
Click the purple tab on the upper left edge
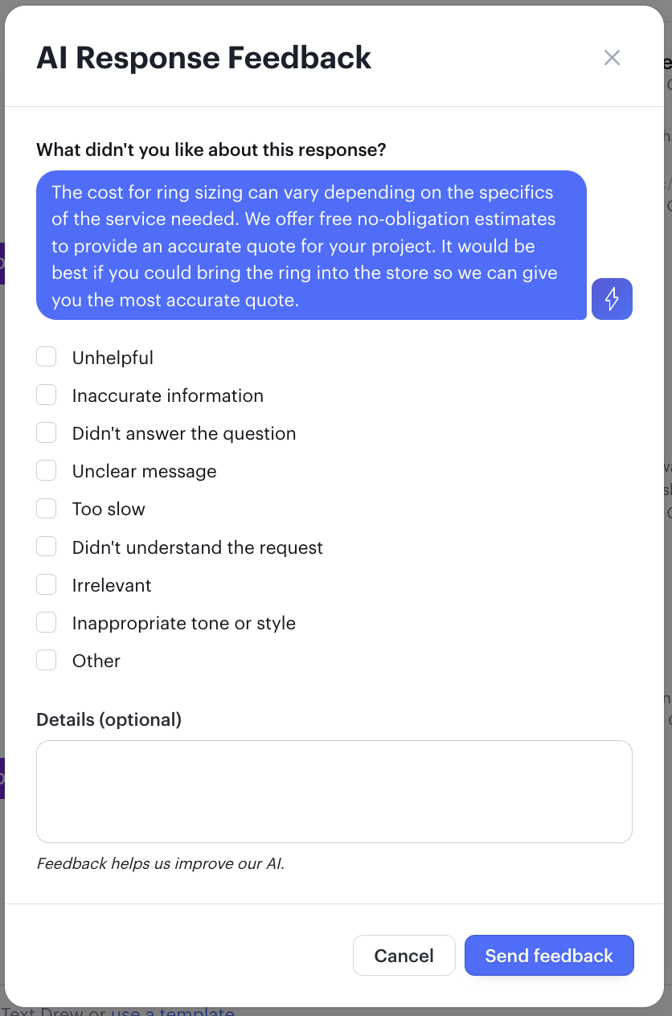3,264
